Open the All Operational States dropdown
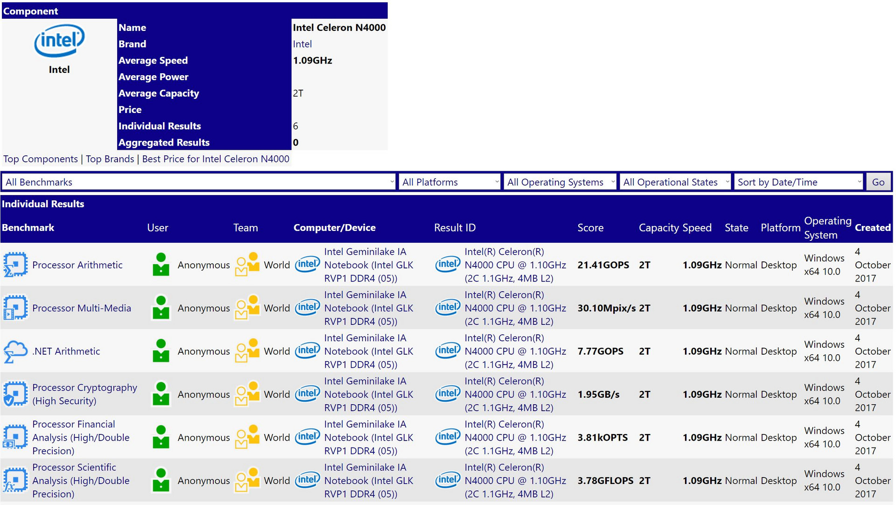The width and height of the screenshot is (896, 505). pos(676,182)
